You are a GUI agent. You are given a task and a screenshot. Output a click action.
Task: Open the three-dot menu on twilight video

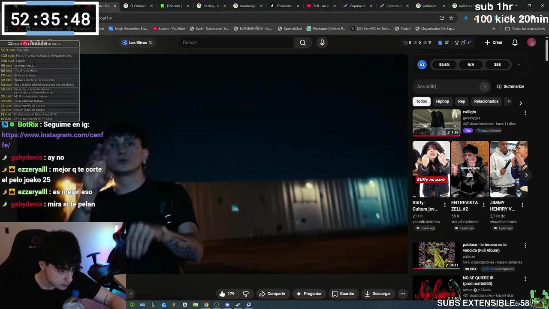point(525,112)
